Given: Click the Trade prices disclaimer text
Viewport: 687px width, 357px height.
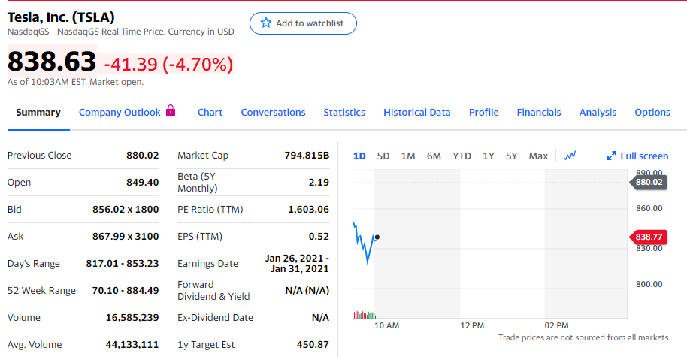Looking at the screenshot, I should (583, 337).
